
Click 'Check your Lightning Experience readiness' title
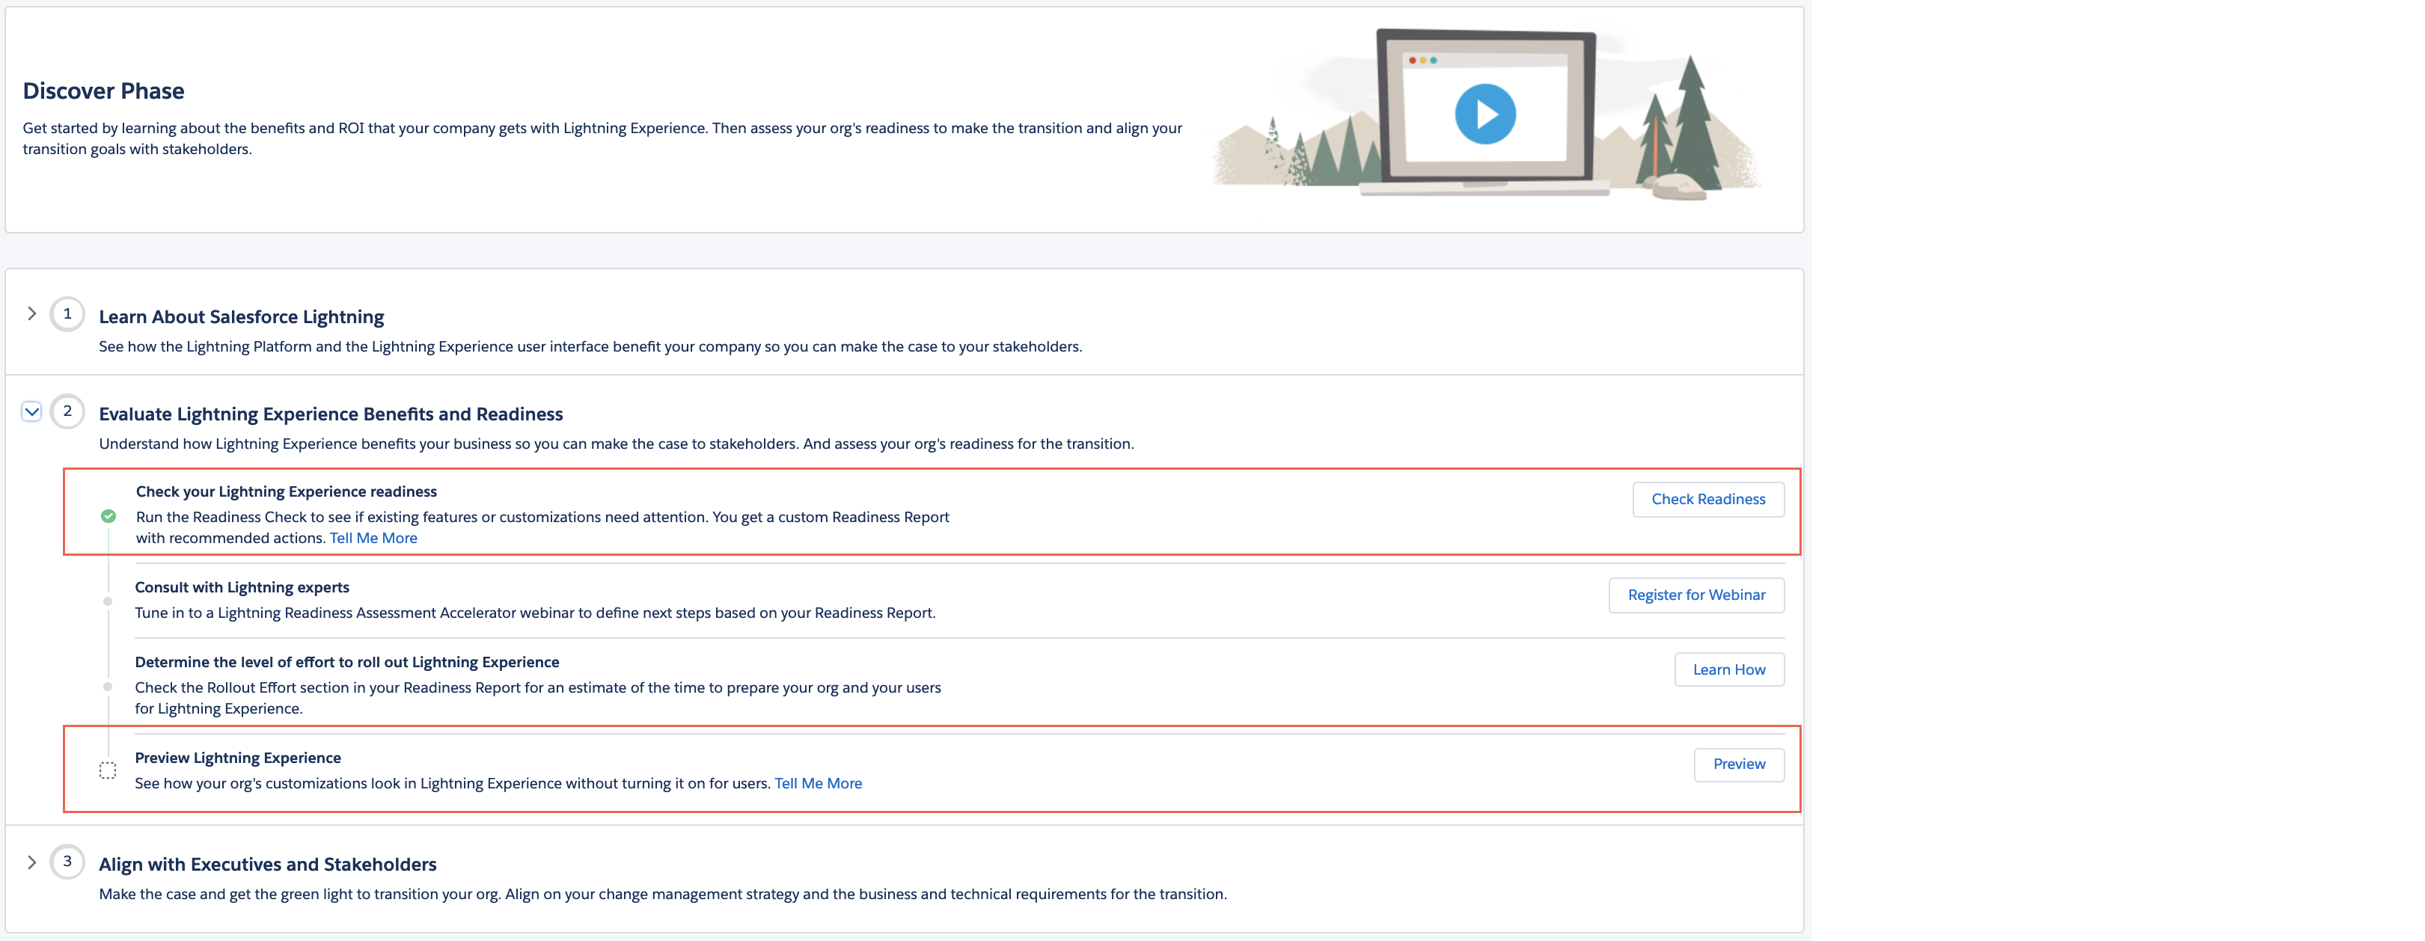click(286, 491)
